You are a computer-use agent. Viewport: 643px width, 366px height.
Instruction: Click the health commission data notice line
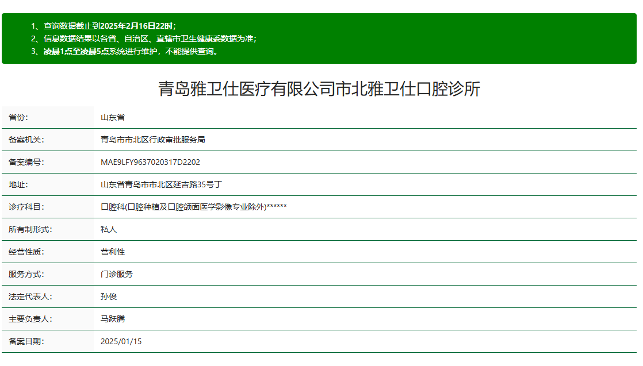[150, 38]
